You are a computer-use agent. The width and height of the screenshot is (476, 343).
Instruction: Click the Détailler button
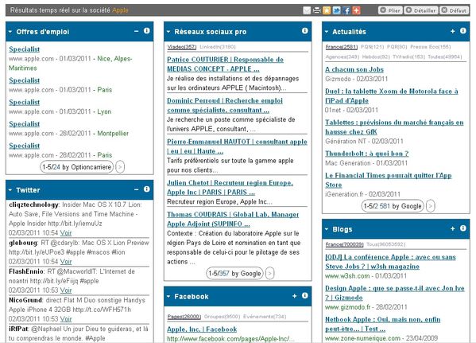tap(421, 10)
